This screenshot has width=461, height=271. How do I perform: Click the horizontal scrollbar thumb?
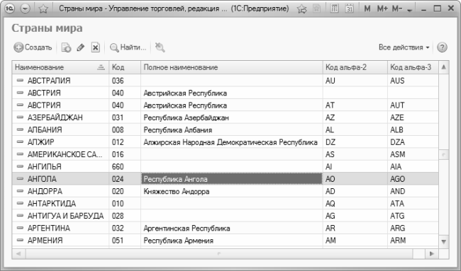click(219, 253)
